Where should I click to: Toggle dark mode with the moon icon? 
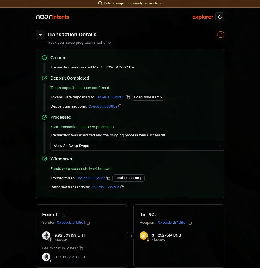point(220,17)
